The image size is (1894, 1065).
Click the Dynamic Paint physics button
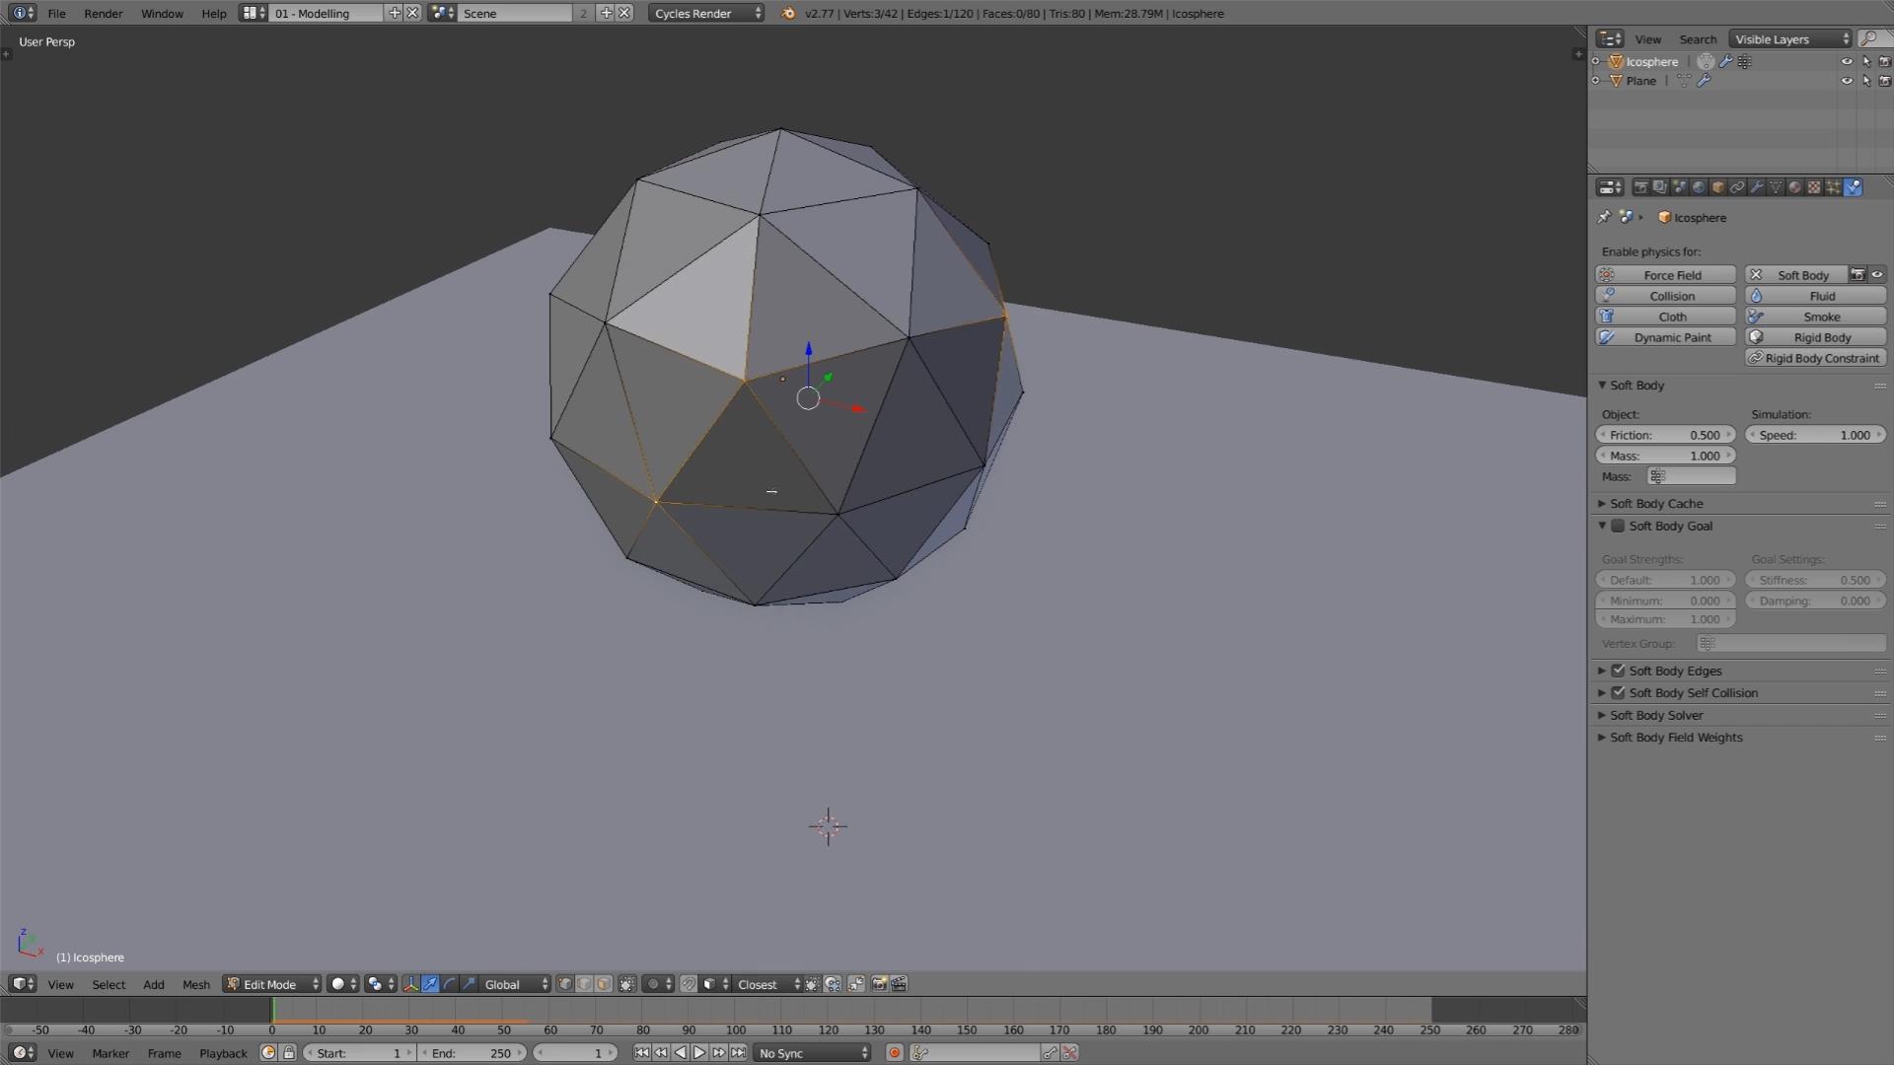coord(1666,337)
